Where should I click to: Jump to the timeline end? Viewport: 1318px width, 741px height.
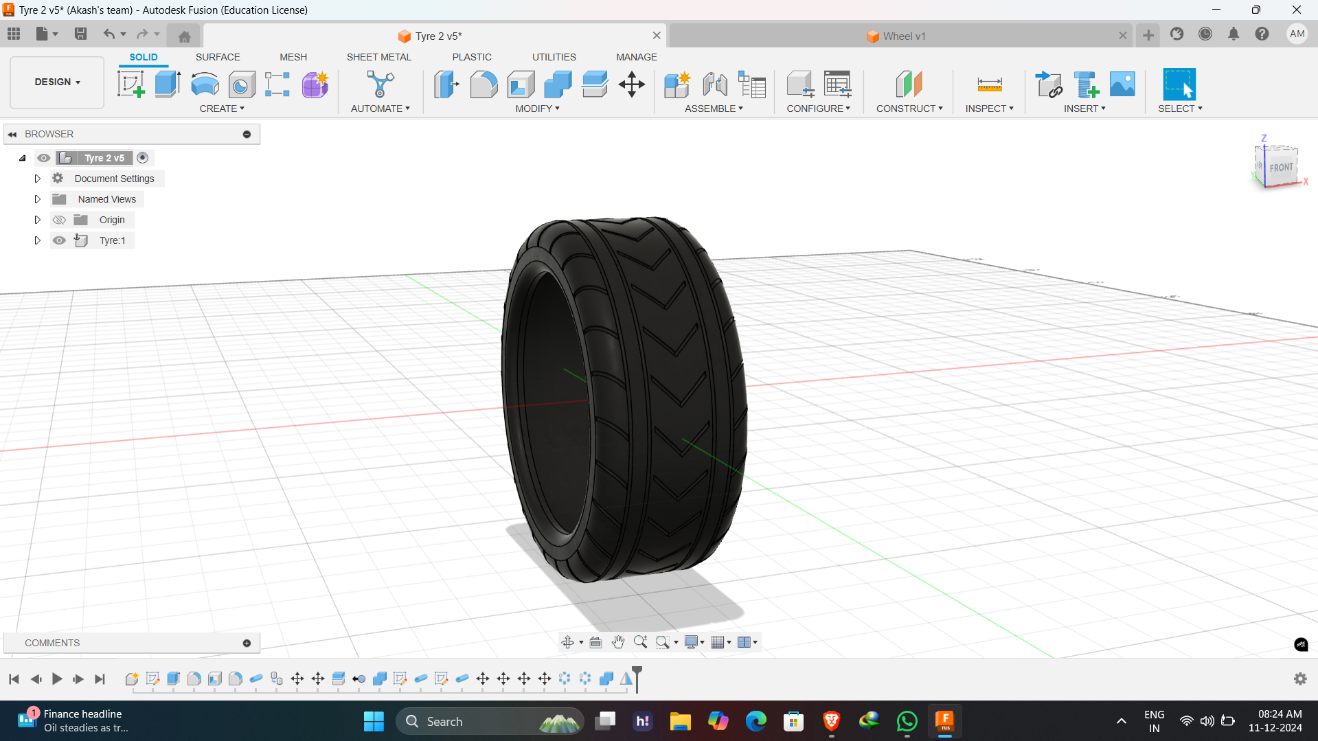[x=100, y=679]
